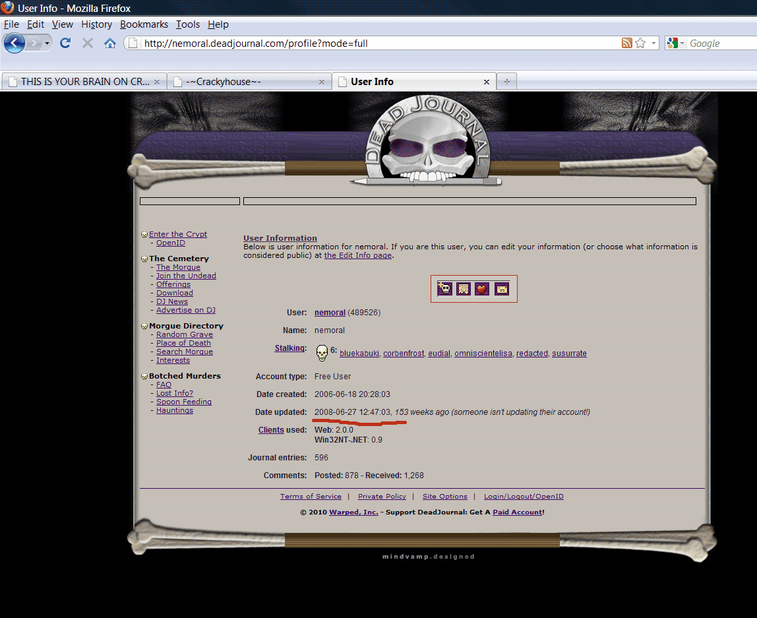Viewport: 757px width, 618px height.
Task: Bookmark this page with the star icon
Action: [641, 44]
